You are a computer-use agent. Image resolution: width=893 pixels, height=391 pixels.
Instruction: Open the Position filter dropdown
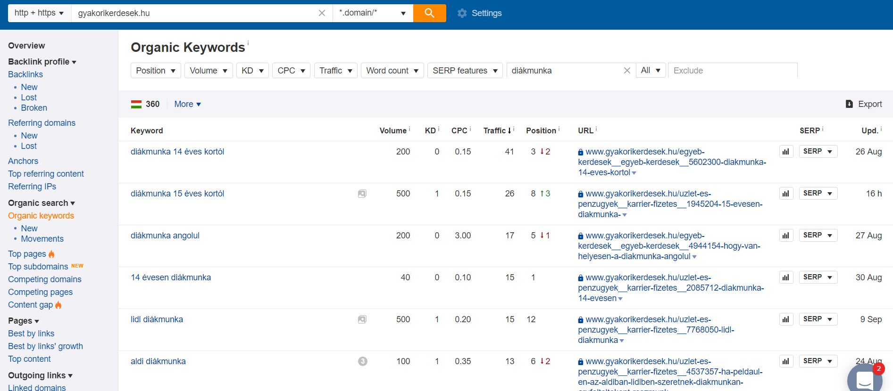156,71
